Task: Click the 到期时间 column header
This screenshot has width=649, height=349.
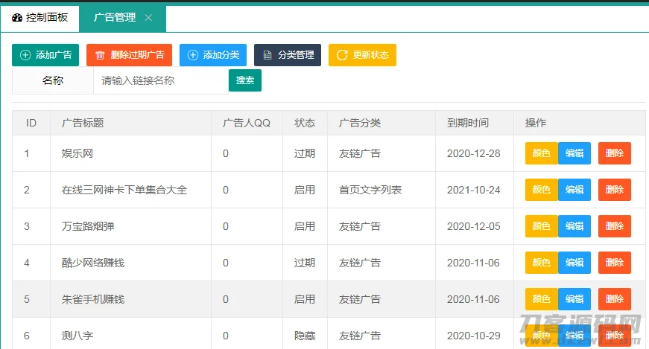Action: click(468, 123)
